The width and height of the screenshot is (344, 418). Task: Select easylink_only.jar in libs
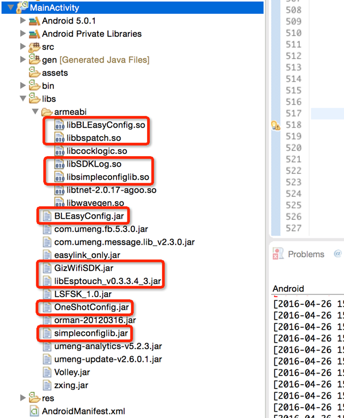[x=87, y=255]
